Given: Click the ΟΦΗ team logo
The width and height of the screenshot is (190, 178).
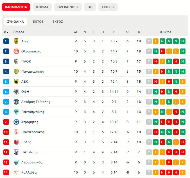Looking at the screenshot, I should [16, 92].
